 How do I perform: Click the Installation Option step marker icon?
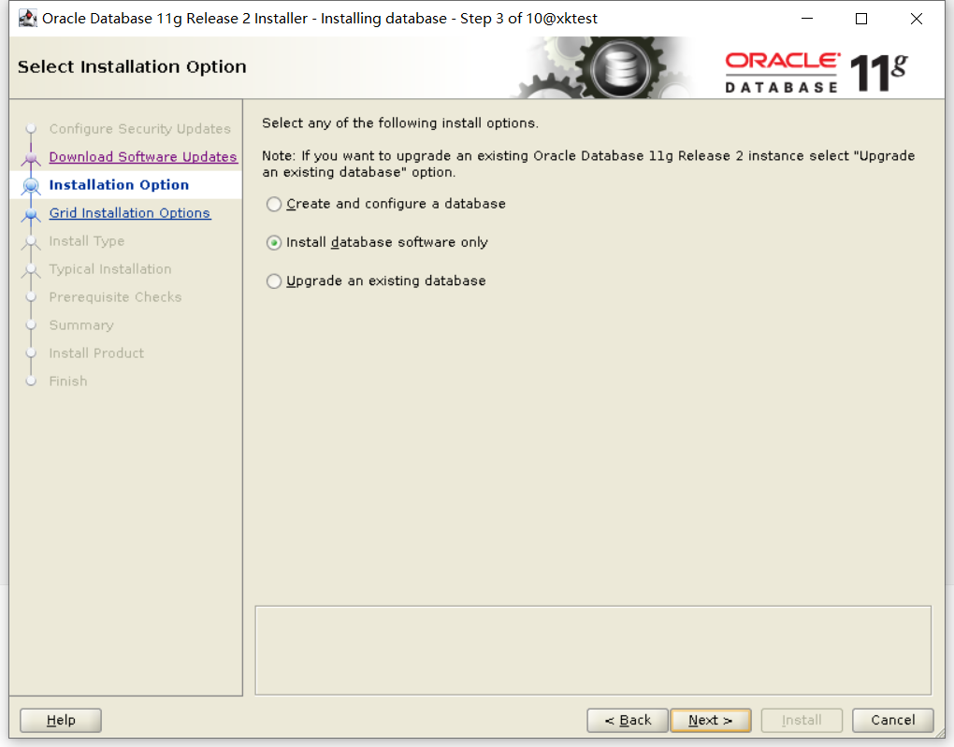coord(31,185)
